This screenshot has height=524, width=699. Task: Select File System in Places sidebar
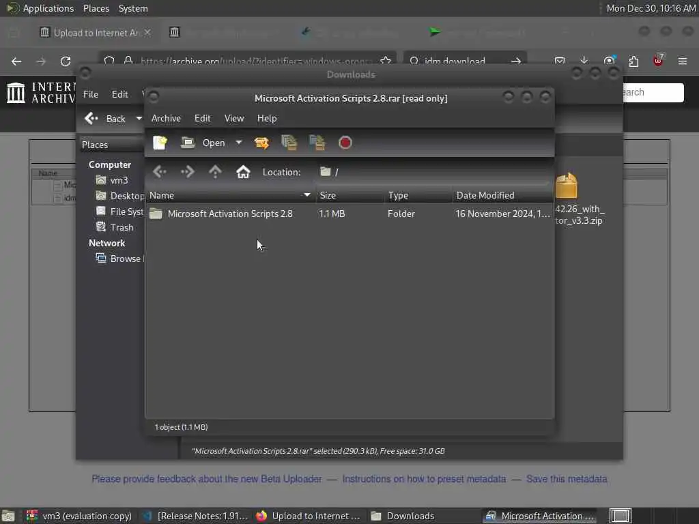coord(120,212)
